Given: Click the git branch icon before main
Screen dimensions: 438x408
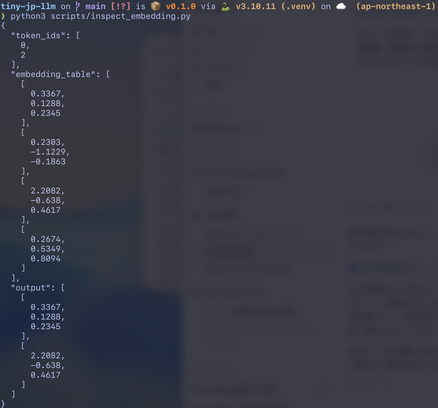Looking at the screenshot, I should tap(78, 6).
